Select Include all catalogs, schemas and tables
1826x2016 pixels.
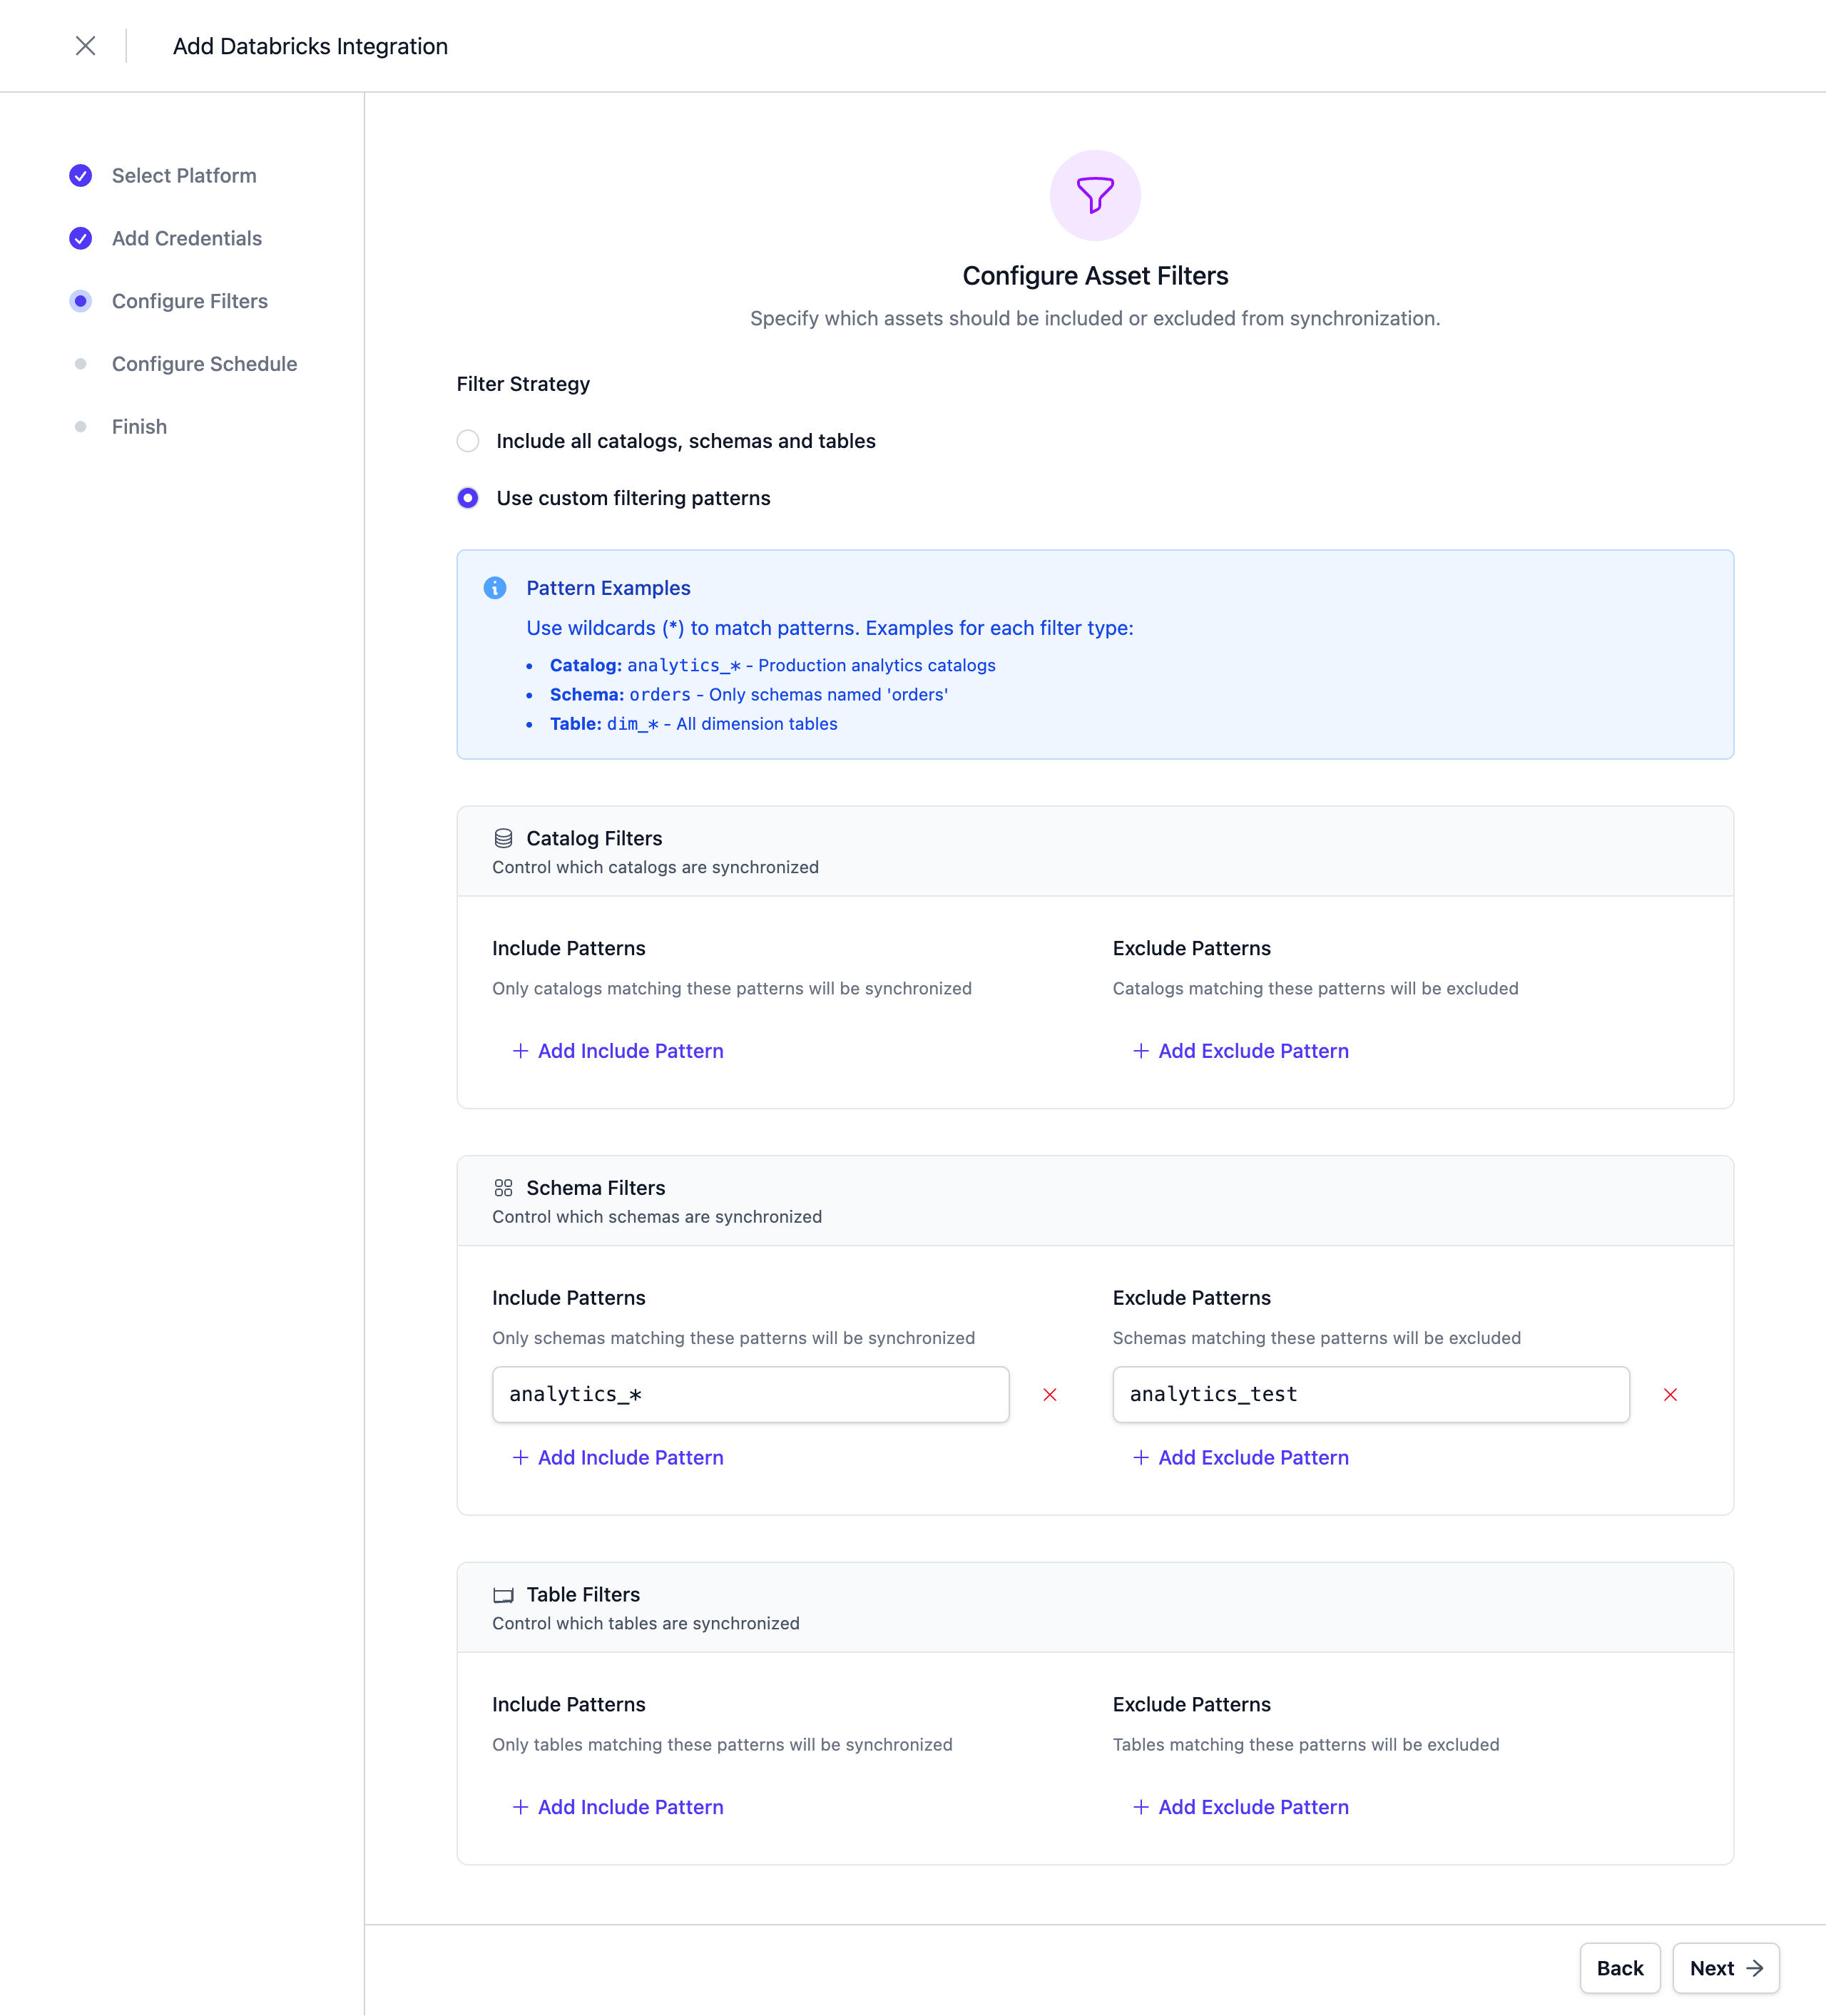click(468, 441)
